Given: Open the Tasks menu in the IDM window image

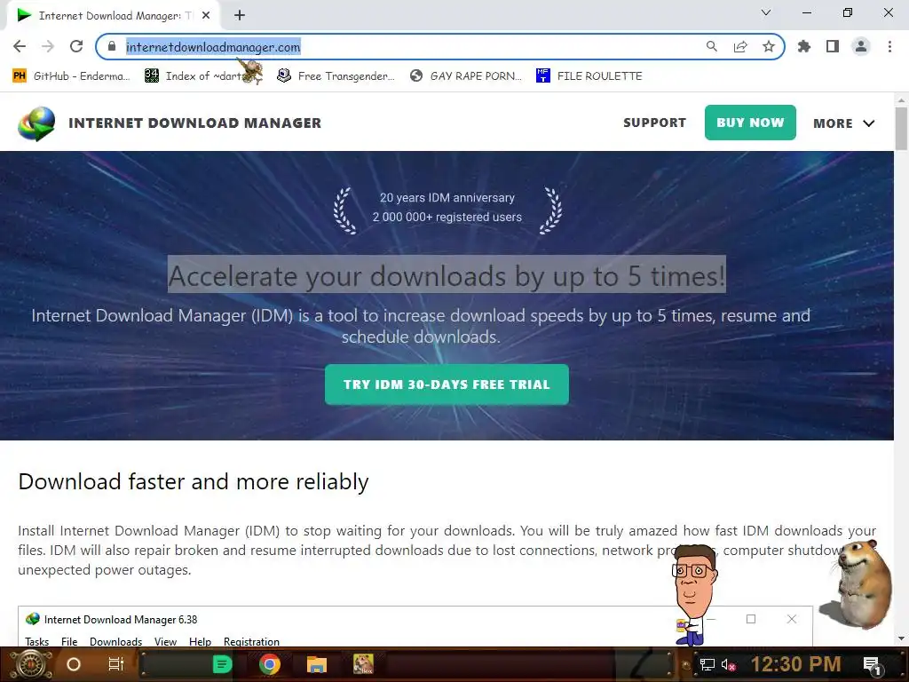Looking at the screenshot, I should [x=36, y=641].
